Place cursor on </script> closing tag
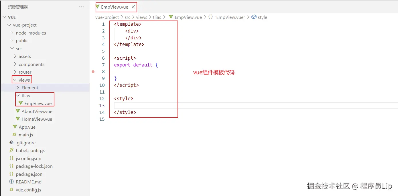The image size is (398, 196). [x=126, y=85]
